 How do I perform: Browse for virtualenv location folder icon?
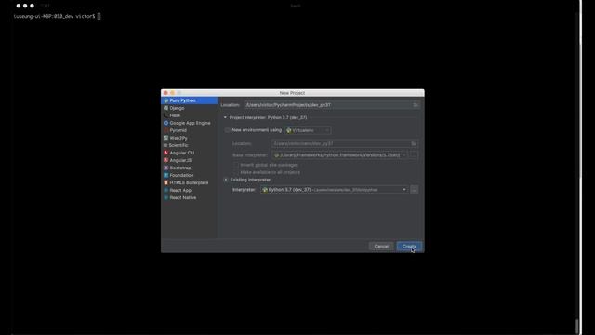point(414,144)
